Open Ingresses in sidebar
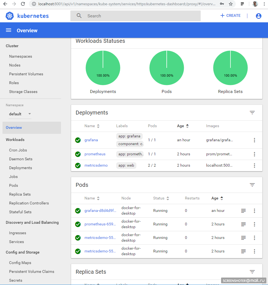The width and height of the screenshot is (268, 285). (18, 233)
